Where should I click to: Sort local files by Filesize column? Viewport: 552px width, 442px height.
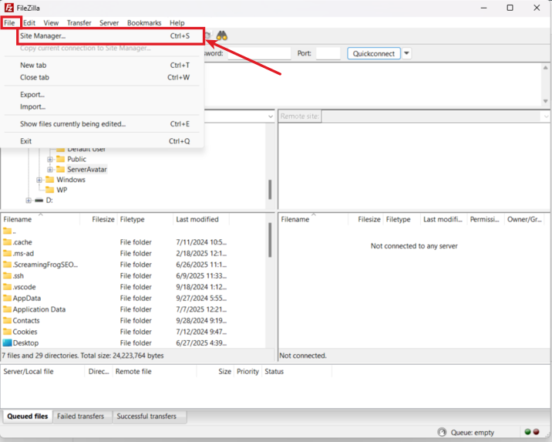click(x=99, y=219)
